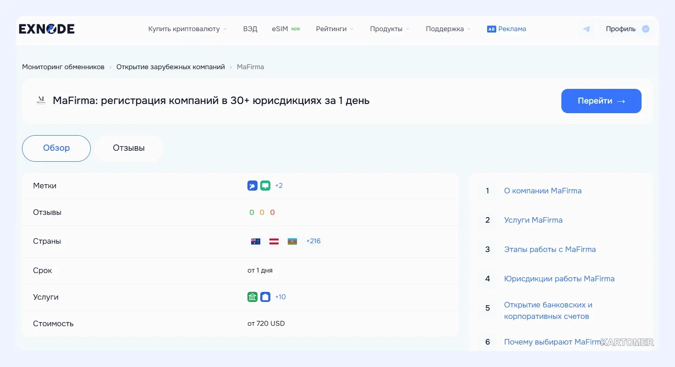Jump to Открытие банковских и корпоративных счетов
Screen dimensions: 675x367
click(x=548, y=311)
